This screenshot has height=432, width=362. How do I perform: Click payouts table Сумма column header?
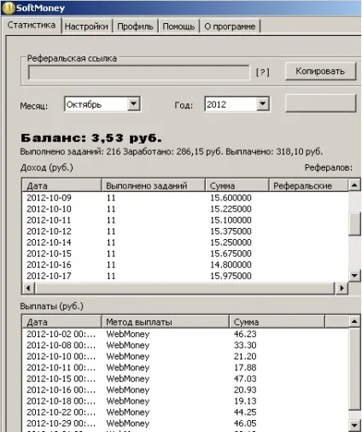pyautogui.click(x=277, y=322)
